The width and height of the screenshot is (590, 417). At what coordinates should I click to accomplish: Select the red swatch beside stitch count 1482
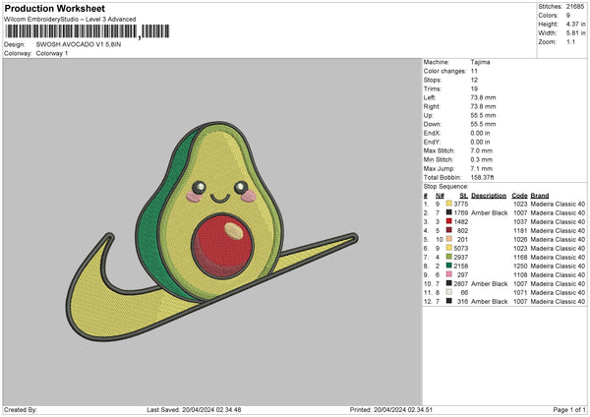click(x=449, y=221)
